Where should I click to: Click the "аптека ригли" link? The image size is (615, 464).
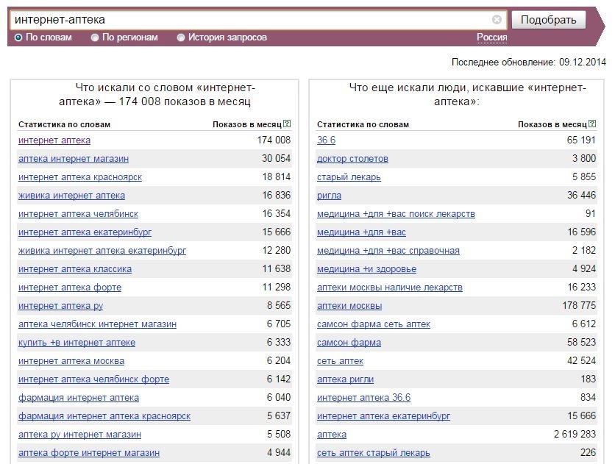[345, 379]
